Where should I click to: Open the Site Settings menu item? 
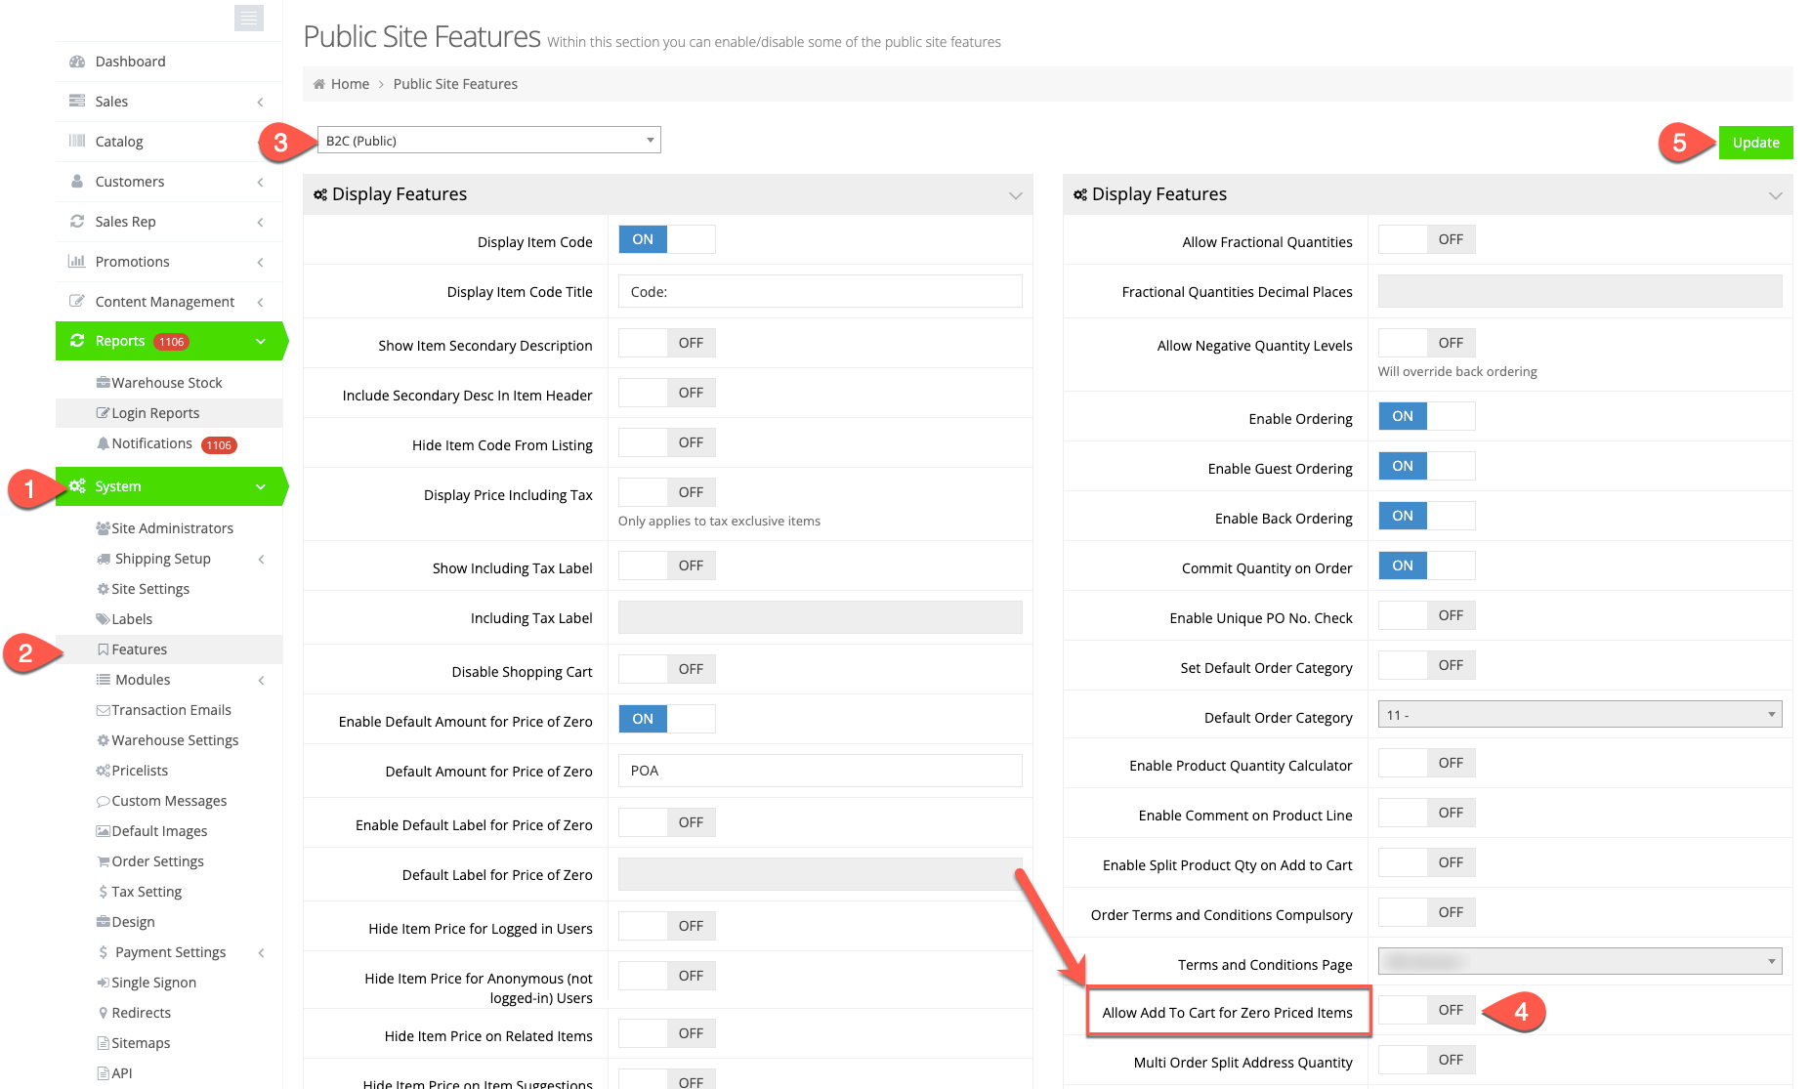150,589
